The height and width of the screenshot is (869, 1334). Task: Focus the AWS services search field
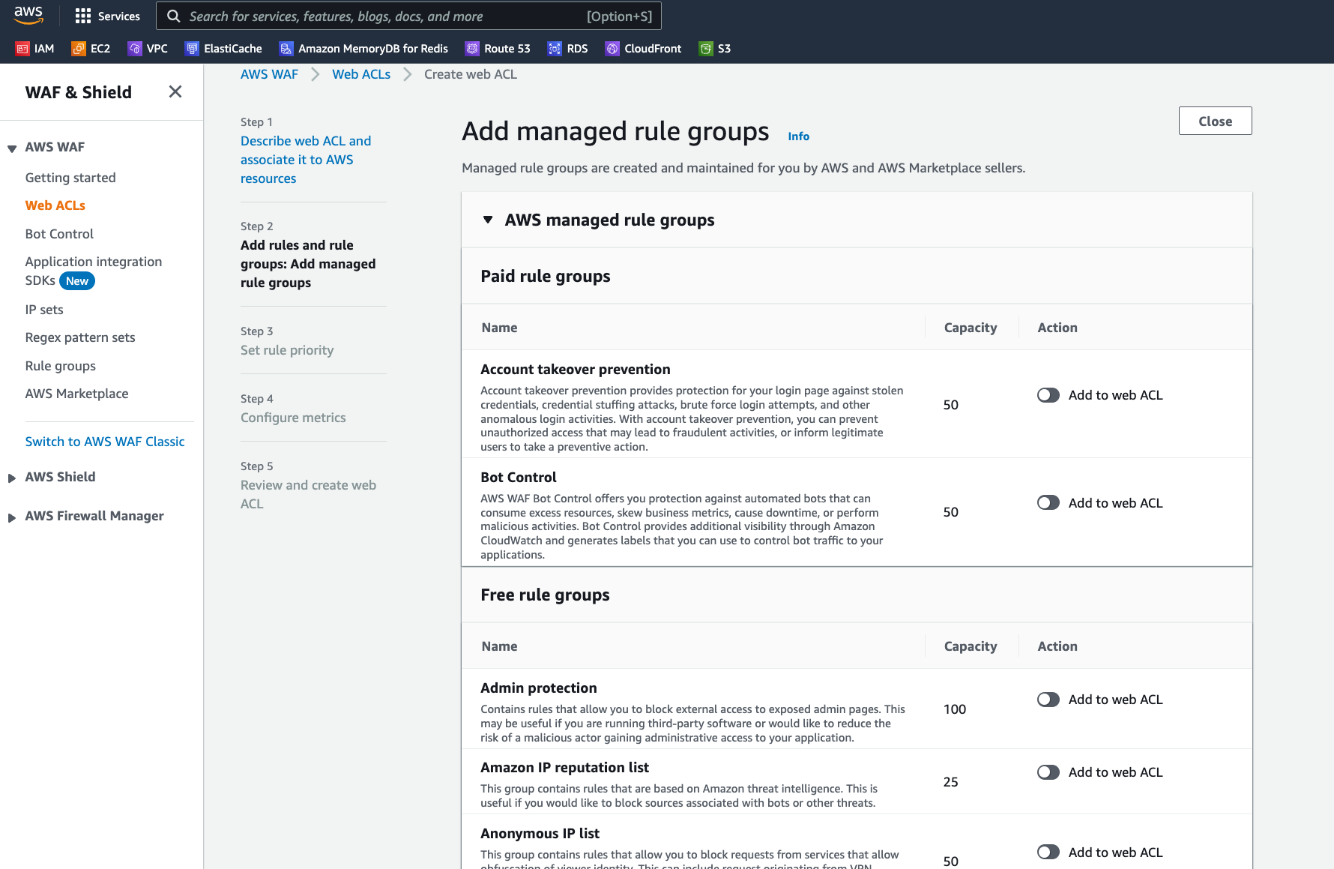pos(408,16)
